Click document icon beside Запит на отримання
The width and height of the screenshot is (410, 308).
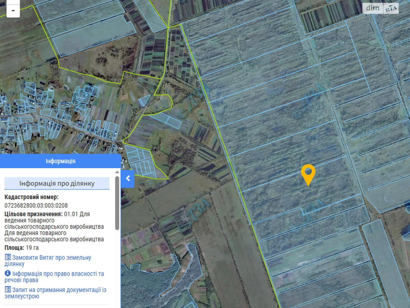[x=8, y=290]
